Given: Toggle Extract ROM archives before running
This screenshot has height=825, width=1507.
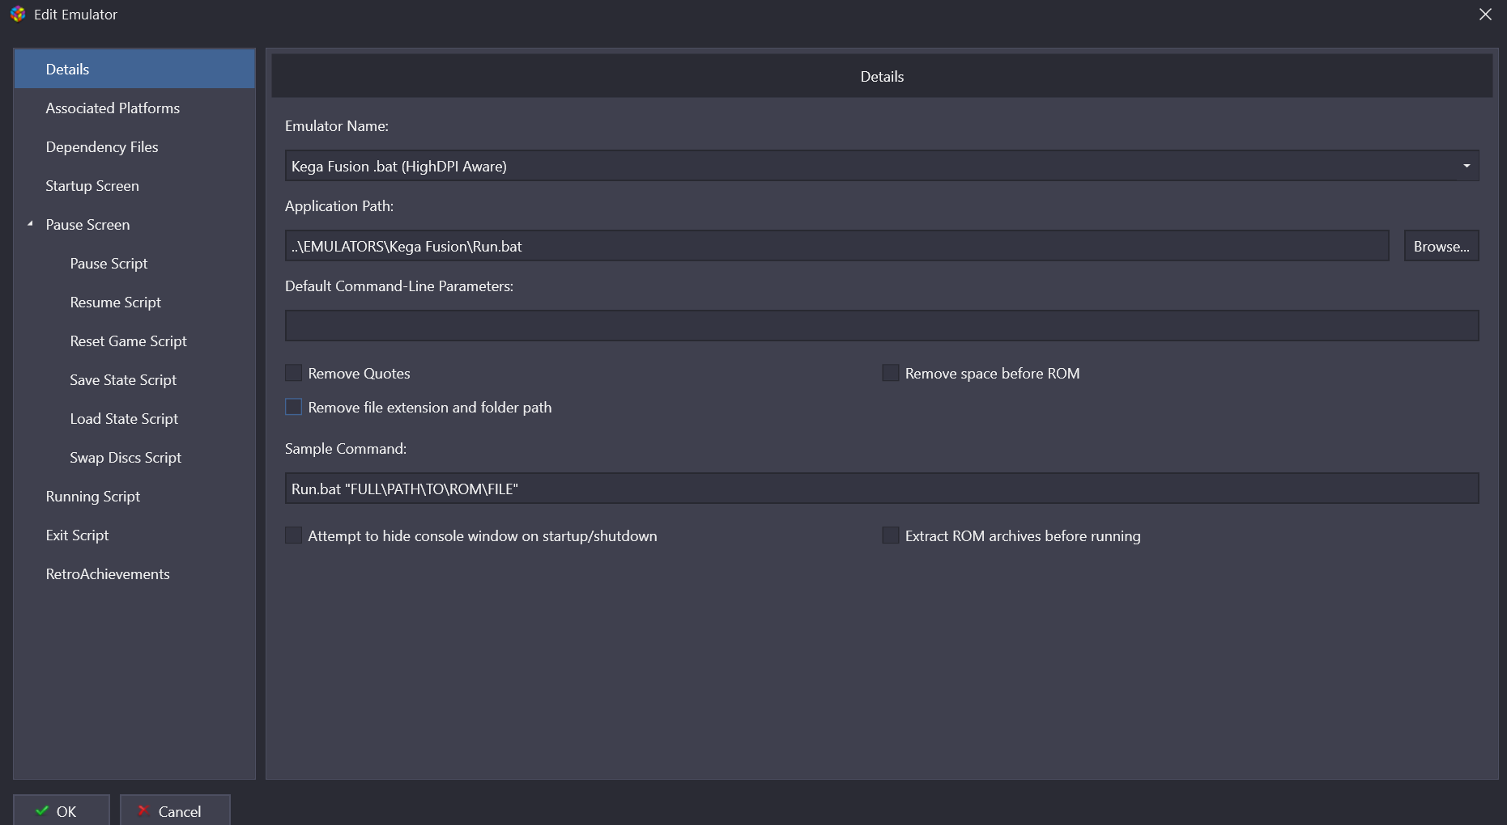Looking at the screenshot, I should click(x=891, y=535).
